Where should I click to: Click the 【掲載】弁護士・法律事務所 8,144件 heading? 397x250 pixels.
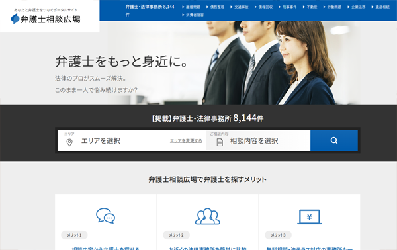[207, 118]
